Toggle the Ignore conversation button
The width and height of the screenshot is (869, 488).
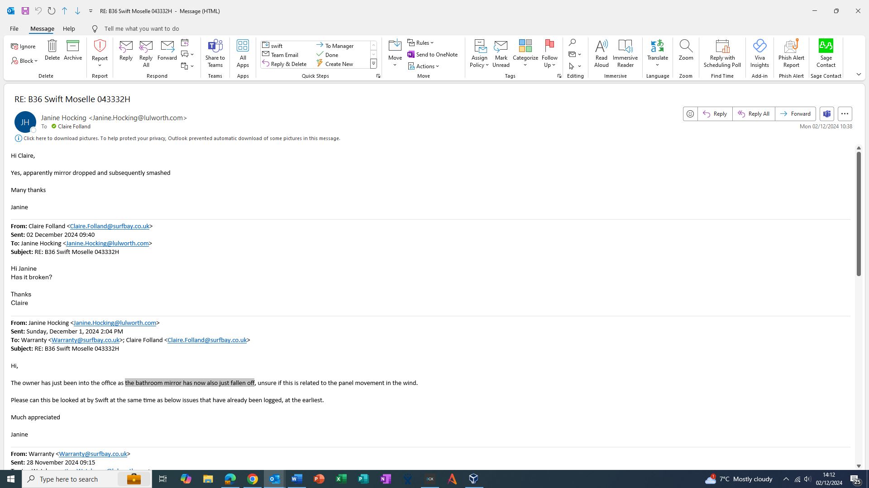[24, 47]
